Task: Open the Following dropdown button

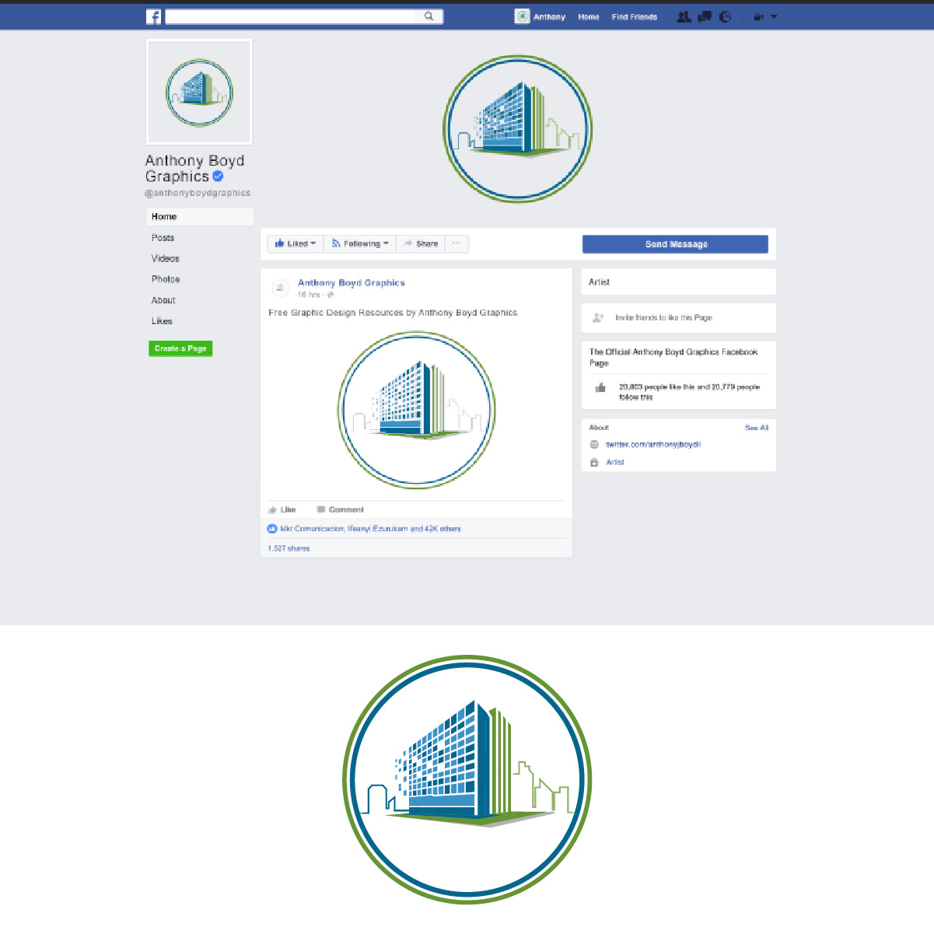Action: tap(360, 243)
